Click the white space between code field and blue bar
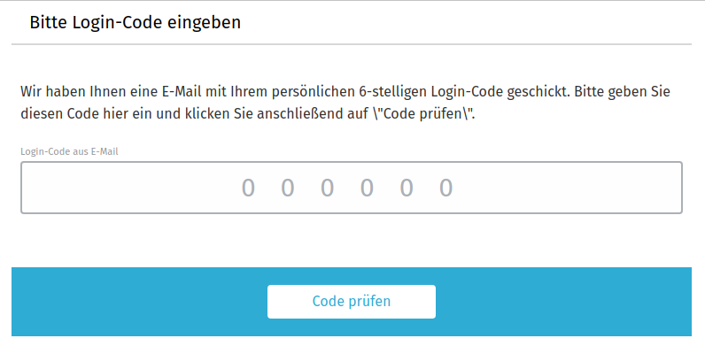Image resolution: width=705 pixels, height=346 pixels. click(x=351, y=241)
